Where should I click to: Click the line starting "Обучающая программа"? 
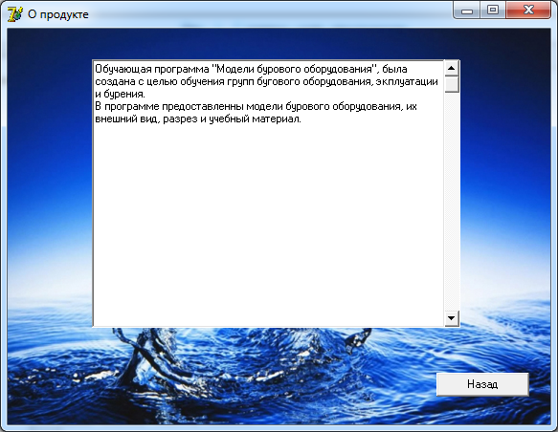(x=251, y=69)
